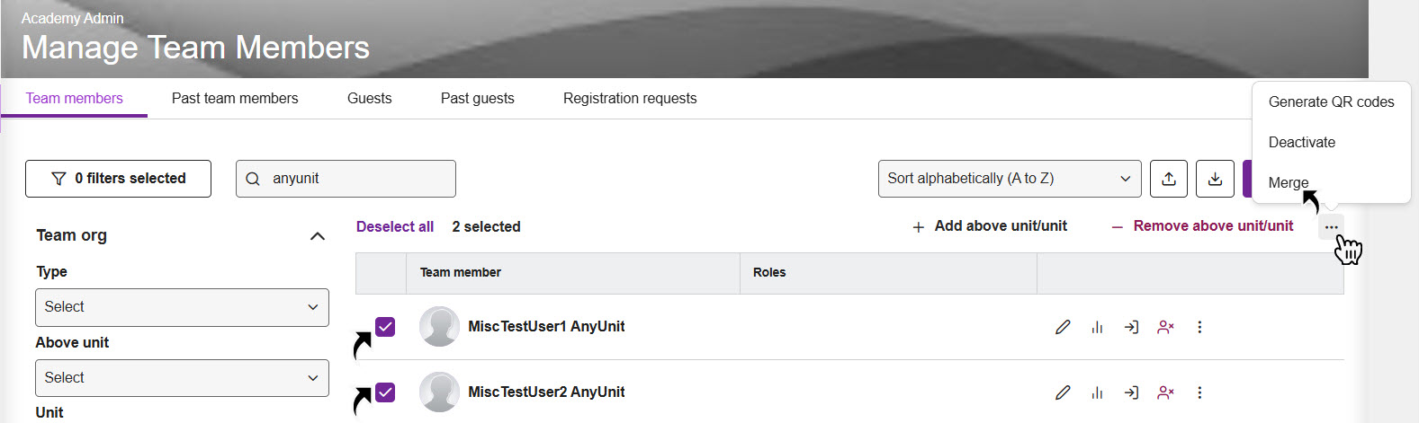Switch to the Past team members tab
This screenshot has width=1419, height=423.
[x=235, y=99]
